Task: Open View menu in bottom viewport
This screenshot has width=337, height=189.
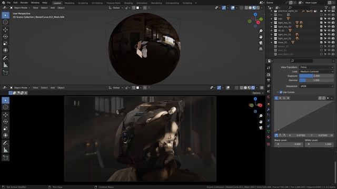Action: pos(35,88)
